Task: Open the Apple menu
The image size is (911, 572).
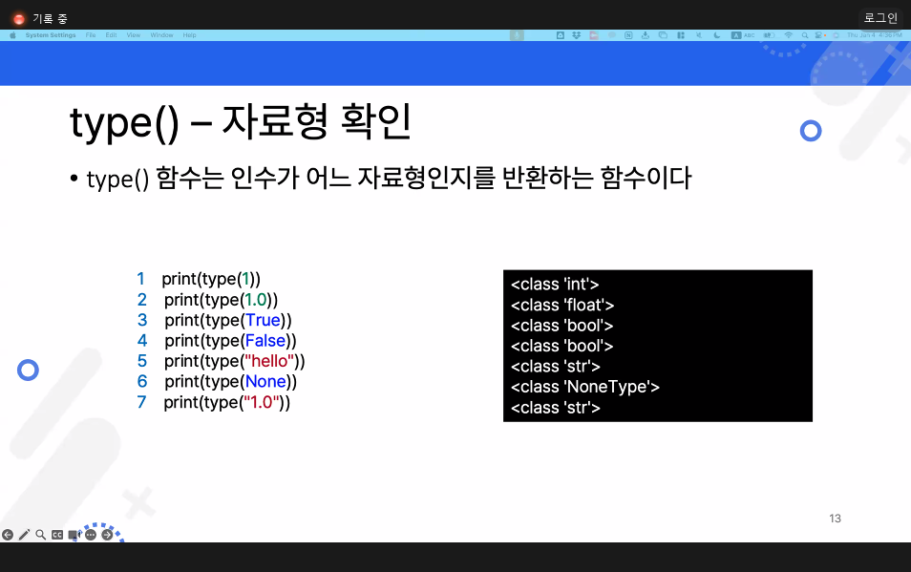Action: click(12, 35)
